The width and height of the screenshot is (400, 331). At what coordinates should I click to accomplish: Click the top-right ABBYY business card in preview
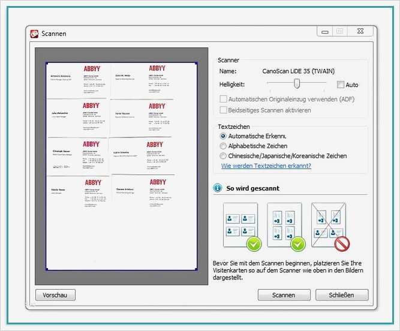(x=142, y=81)
